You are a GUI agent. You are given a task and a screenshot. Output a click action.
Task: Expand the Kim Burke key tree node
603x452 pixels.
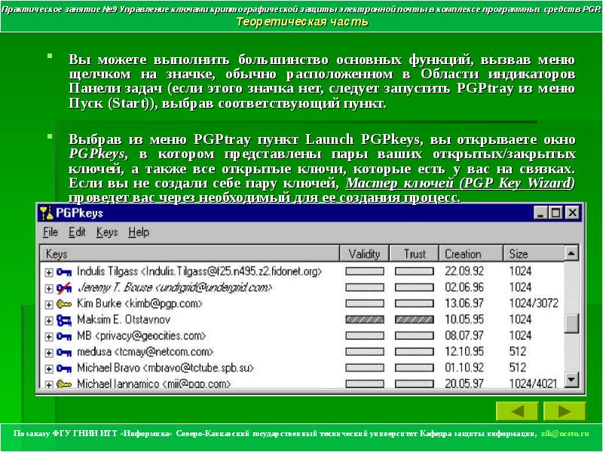(48, 304)
